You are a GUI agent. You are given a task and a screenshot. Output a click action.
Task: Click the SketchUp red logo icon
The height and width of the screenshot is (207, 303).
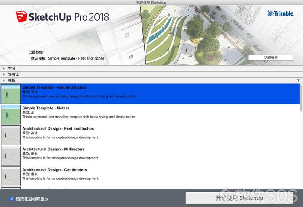pos(22,16)
